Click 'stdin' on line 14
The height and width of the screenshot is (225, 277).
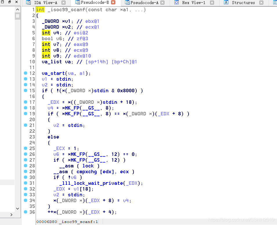click(64, 85)
